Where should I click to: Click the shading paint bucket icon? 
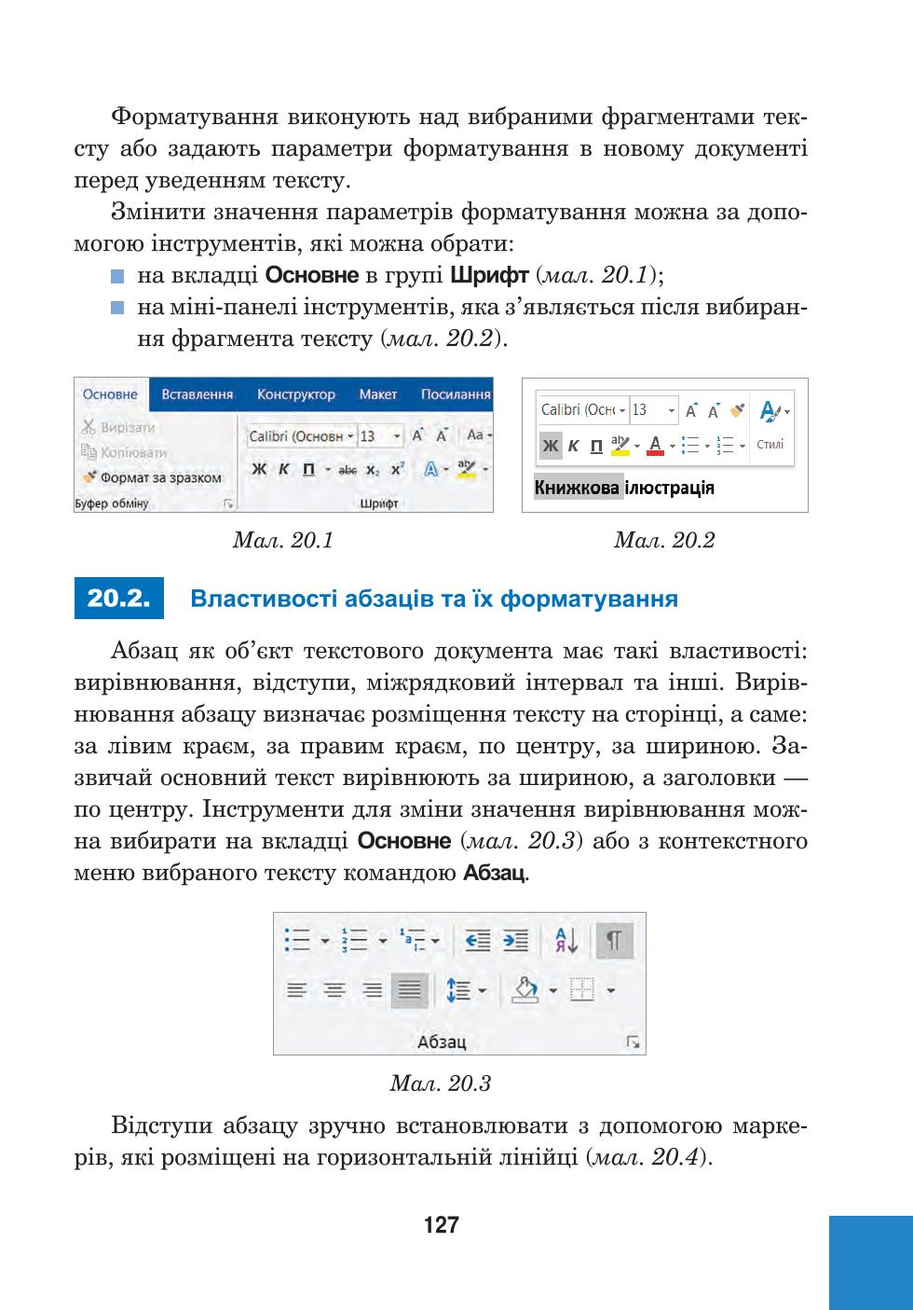click(526, 989)
